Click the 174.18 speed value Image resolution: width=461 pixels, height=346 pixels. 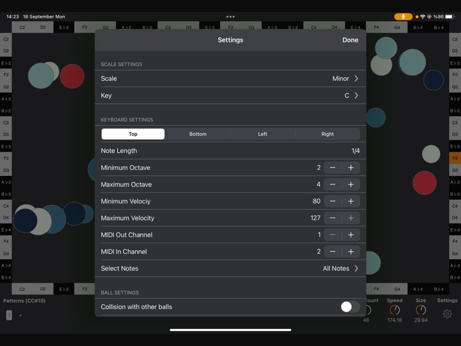tap(394, 320)
